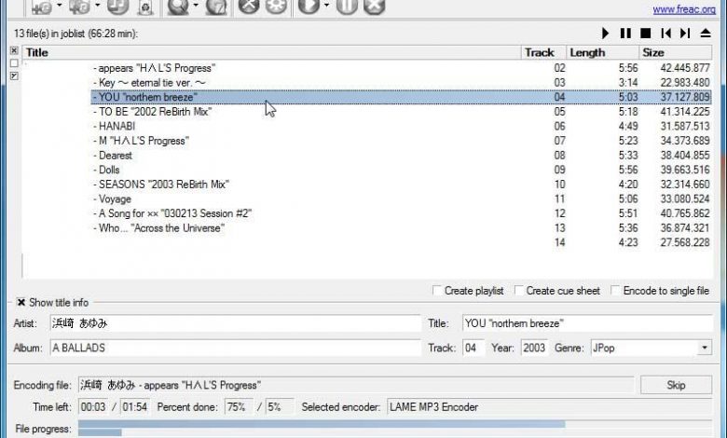Select the SEASONS "2003 ReBirth Mix" row
The image size is (727, 438).
(401, 184)
